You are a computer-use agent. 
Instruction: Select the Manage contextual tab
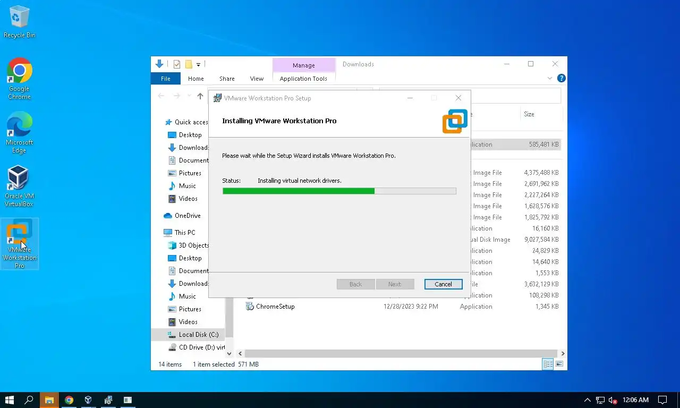tap(304, 65)
